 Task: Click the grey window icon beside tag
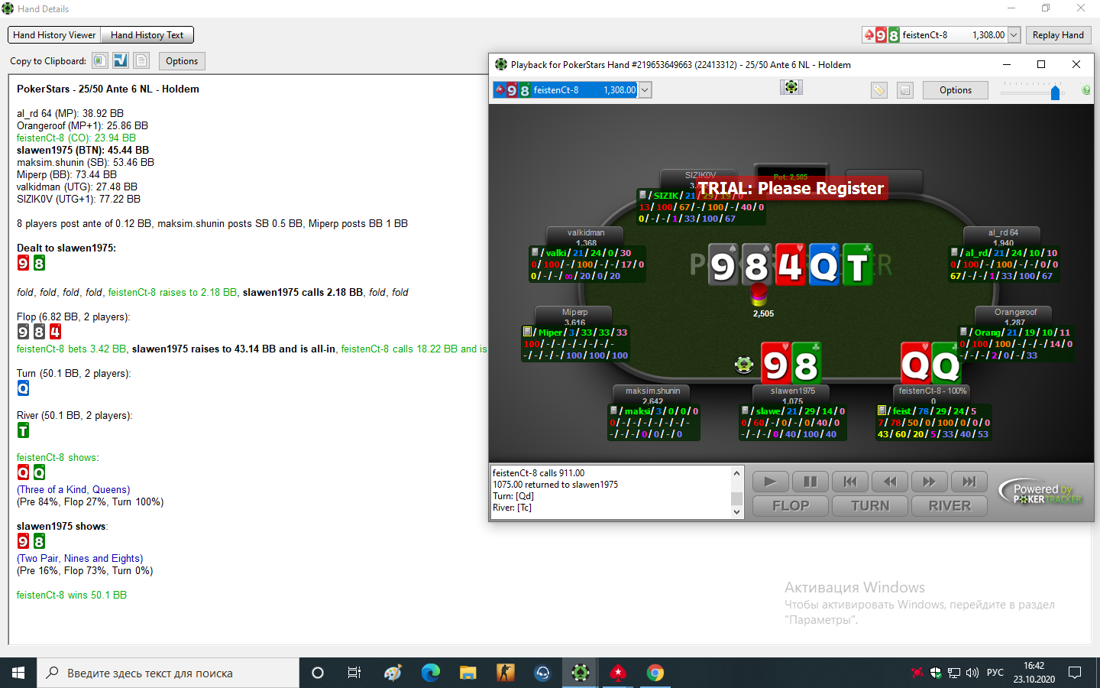(904, 90)
